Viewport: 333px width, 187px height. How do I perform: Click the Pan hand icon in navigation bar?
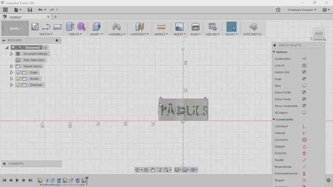click(152, 170)
